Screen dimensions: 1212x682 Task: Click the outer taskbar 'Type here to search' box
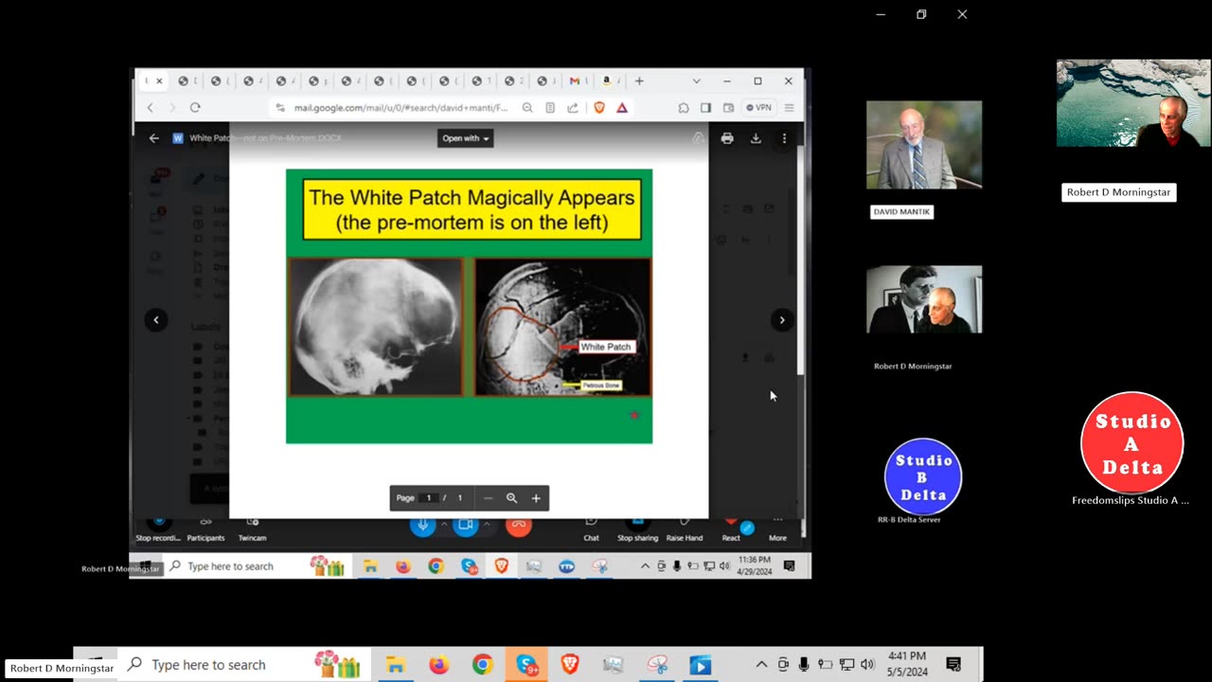[x=242, y=665]
